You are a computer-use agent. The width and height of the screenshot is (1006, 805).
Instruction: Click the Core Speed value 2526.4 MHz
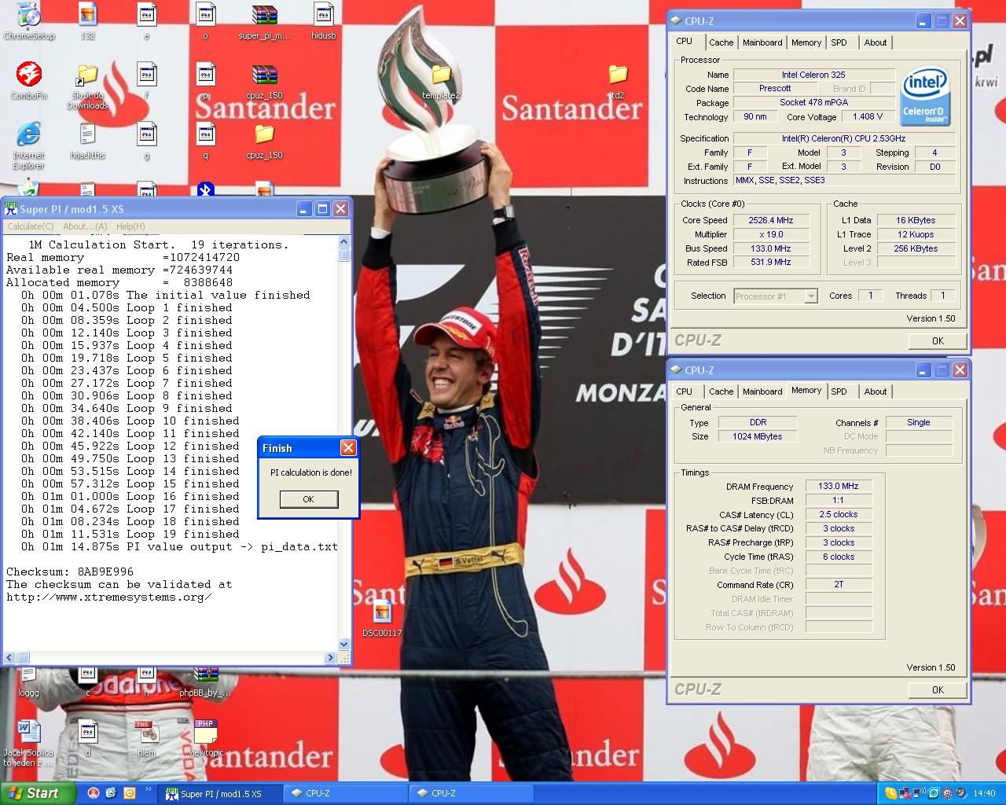(x=771, y=220)
